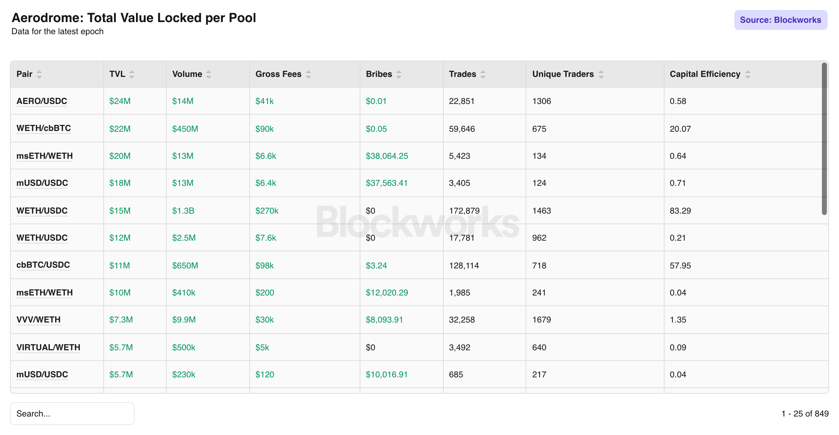839x435 pixels.
Task: Click the sort icon beside Bribes
Action: (x=399, y=74)
